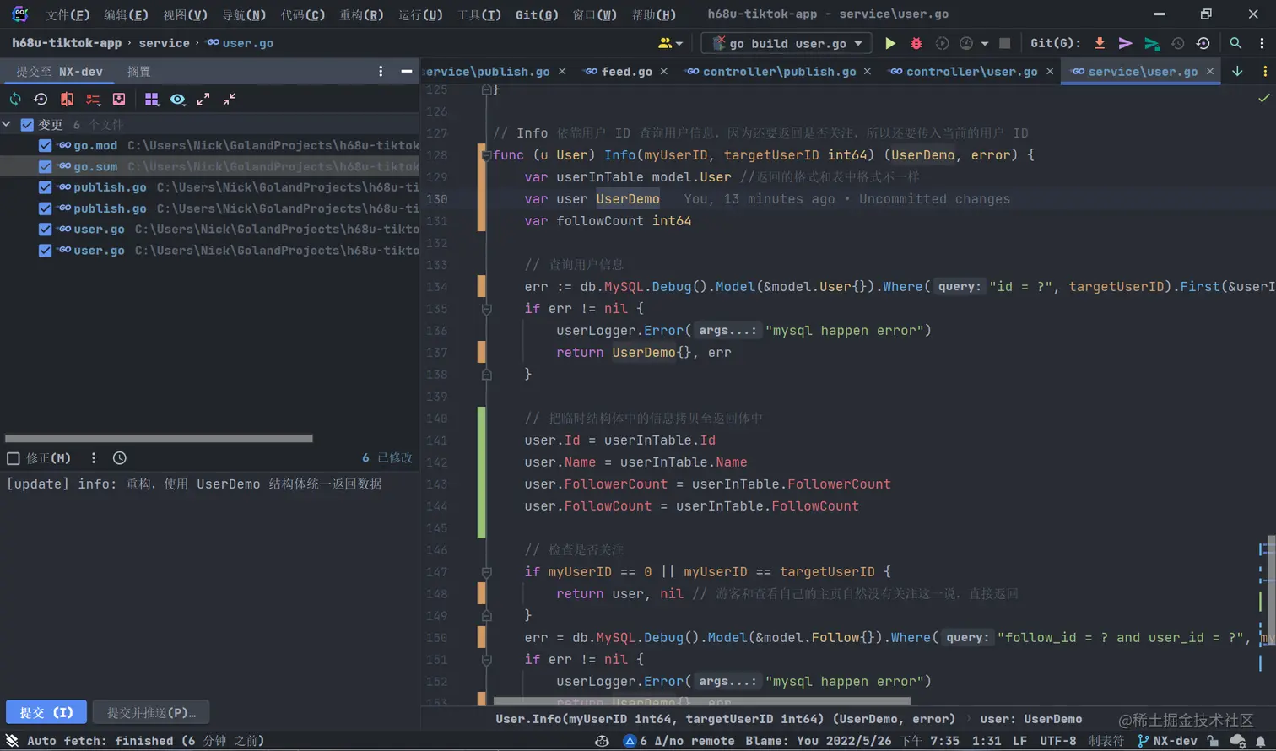Click the Git commit arrow icon in toolbar

click(1125, 43)
